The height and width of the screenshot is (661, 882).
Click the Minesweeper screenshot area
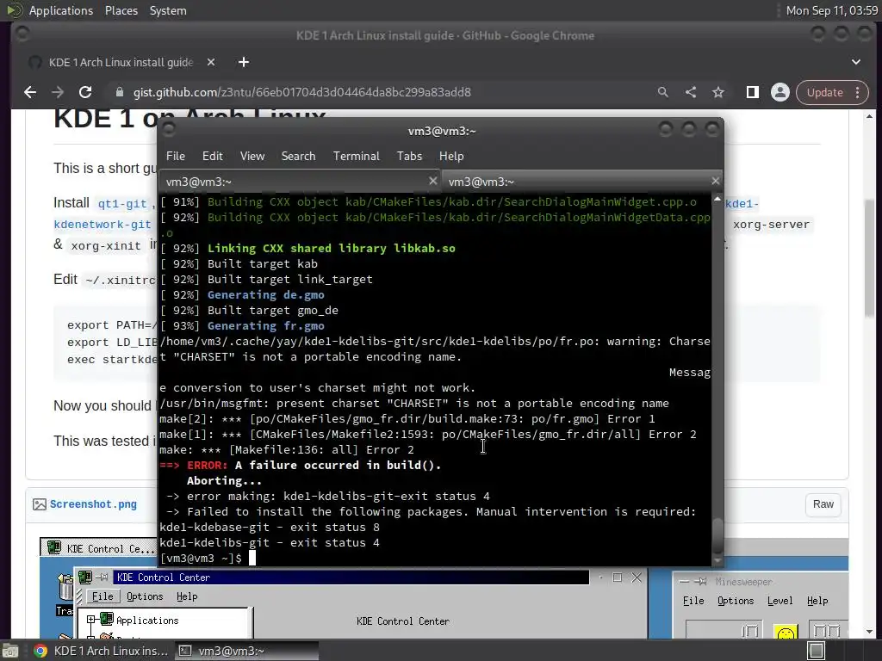pyautogui.click(x=760, y=605)
